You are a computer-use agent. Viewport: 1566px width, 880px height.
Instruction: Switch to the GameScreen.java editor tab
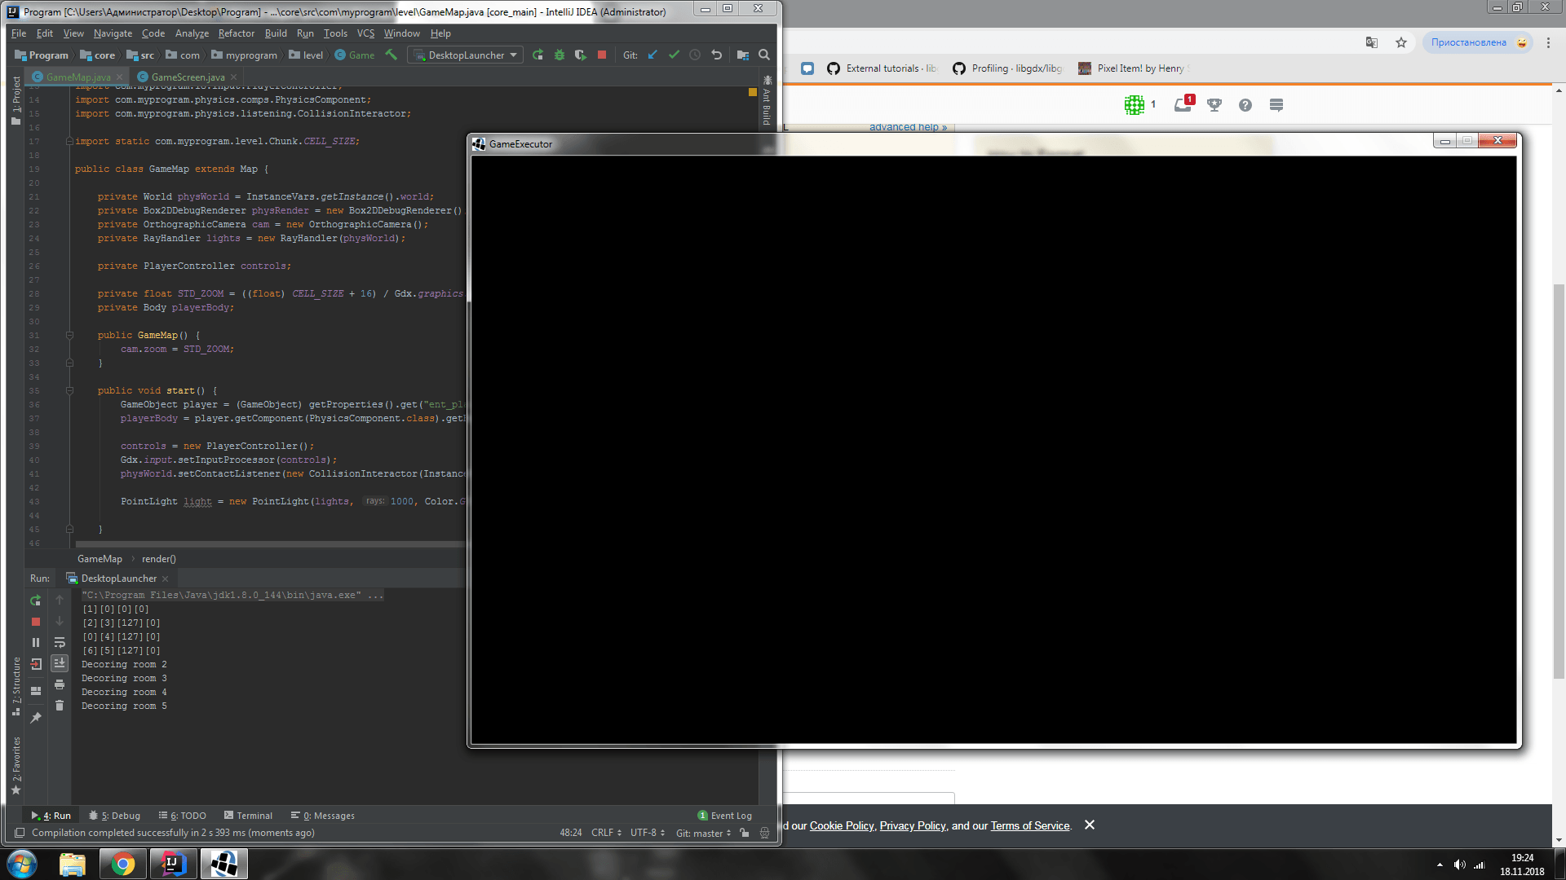point(188,77)
